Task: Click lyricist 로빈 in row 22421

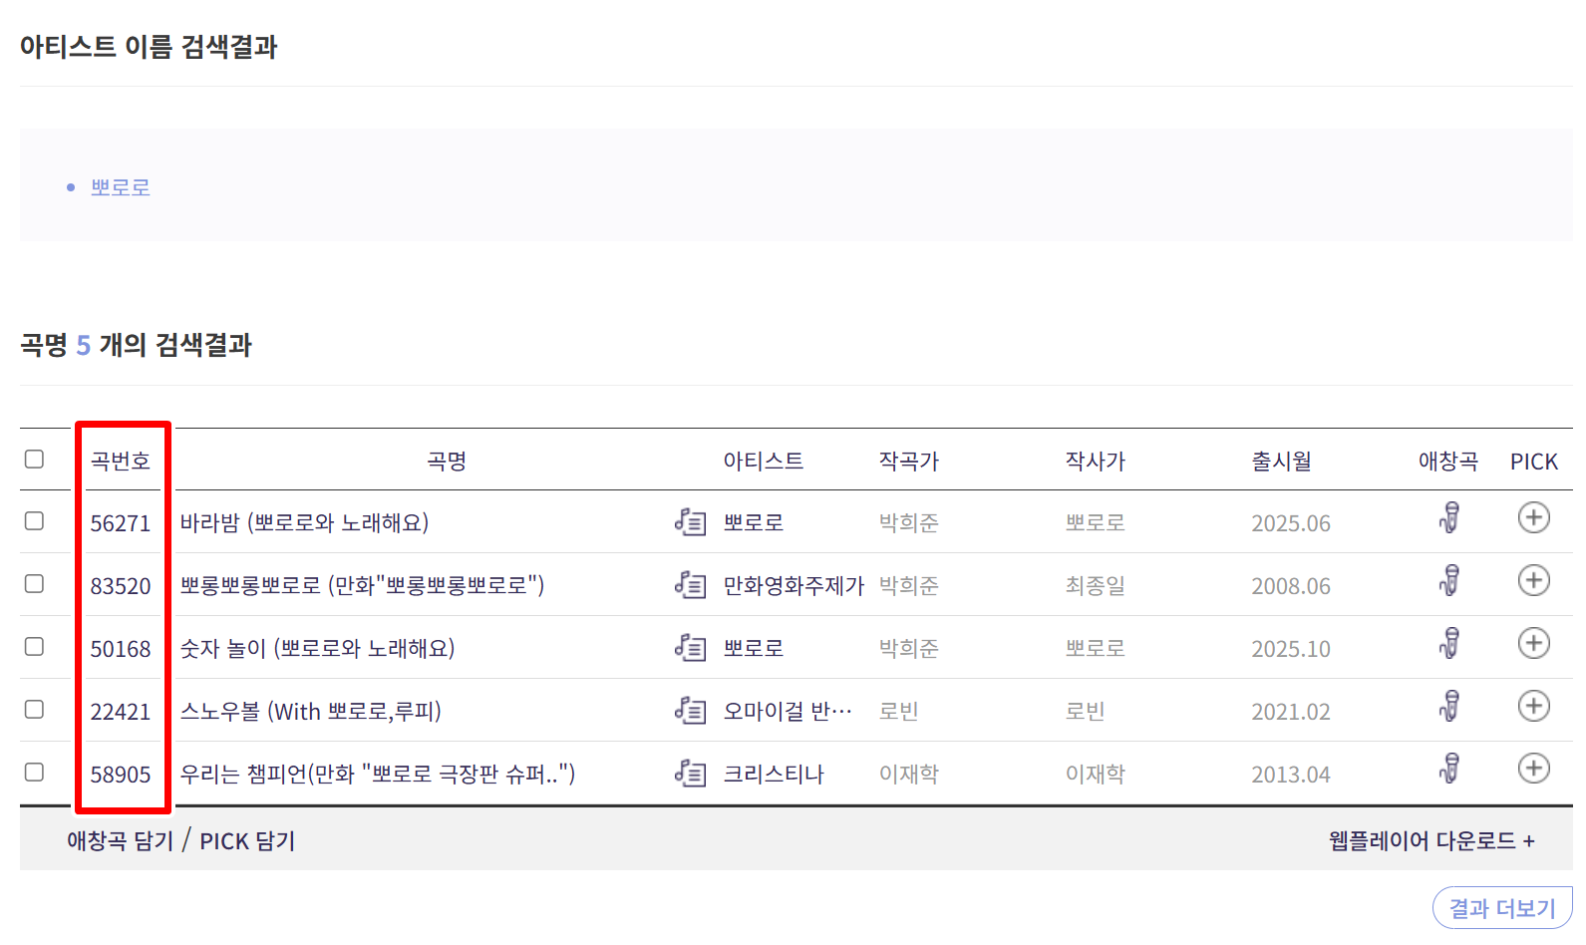Action: (1086, 711)
